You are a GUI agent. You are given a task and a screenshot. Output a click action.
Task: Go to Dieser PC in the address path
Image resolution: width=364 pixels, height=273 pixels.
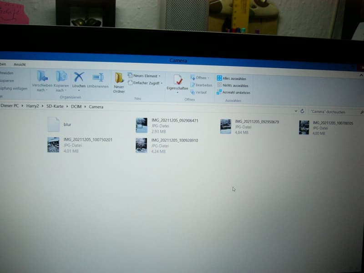10,106
